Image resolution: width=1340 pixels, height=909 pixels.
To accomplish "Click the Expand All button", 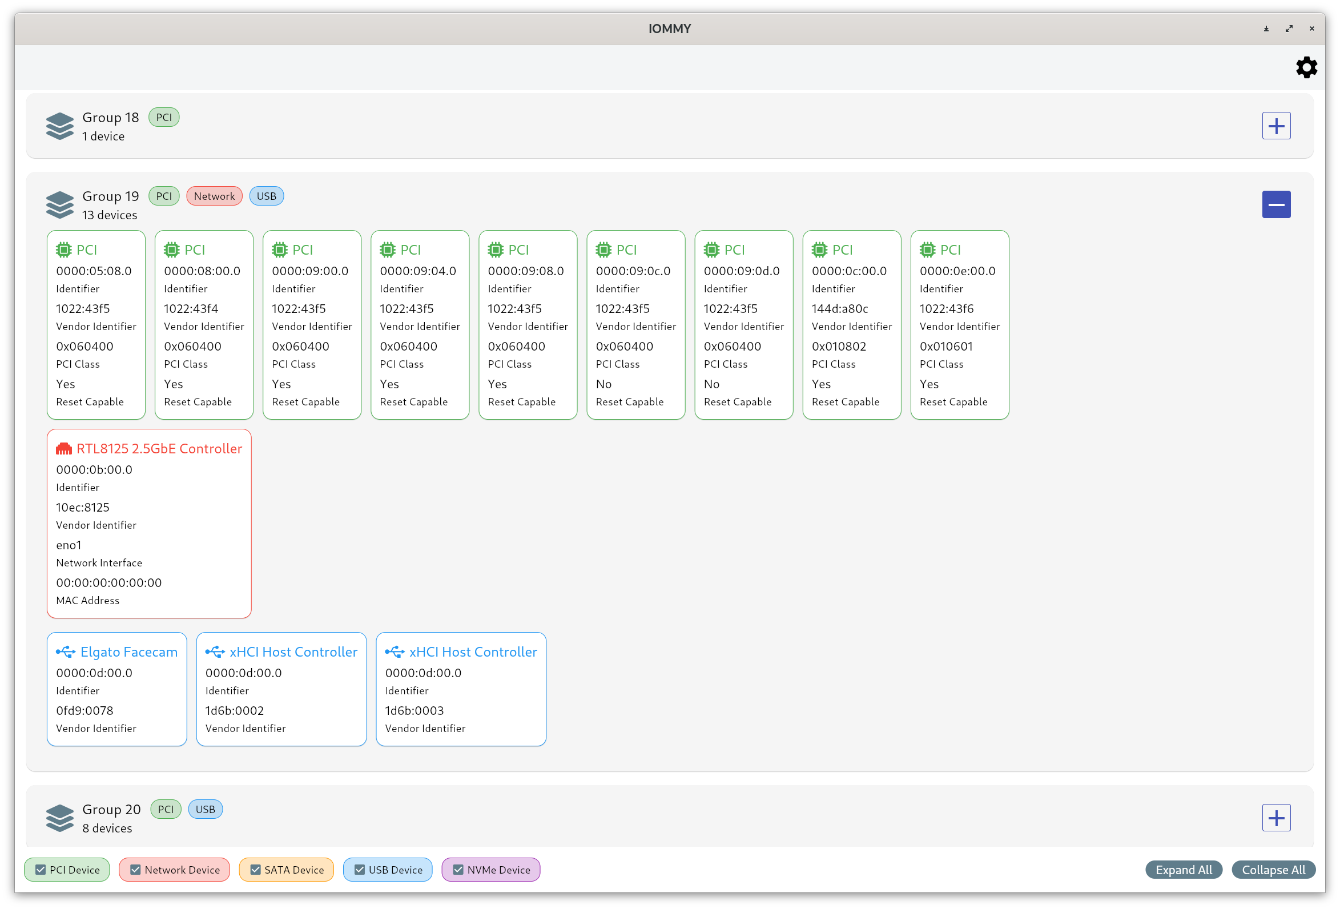I will coord(1184,870).
